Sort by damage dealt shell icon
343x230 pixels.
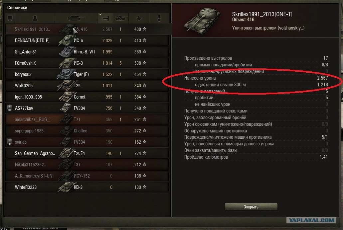pyautogui.click(x=106, y=19)
